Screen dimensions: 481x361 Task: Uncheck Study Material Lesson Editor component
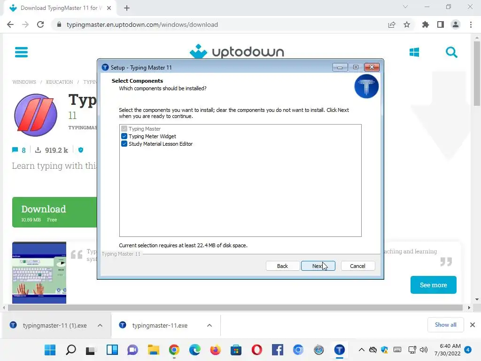(x=124, y=144)
